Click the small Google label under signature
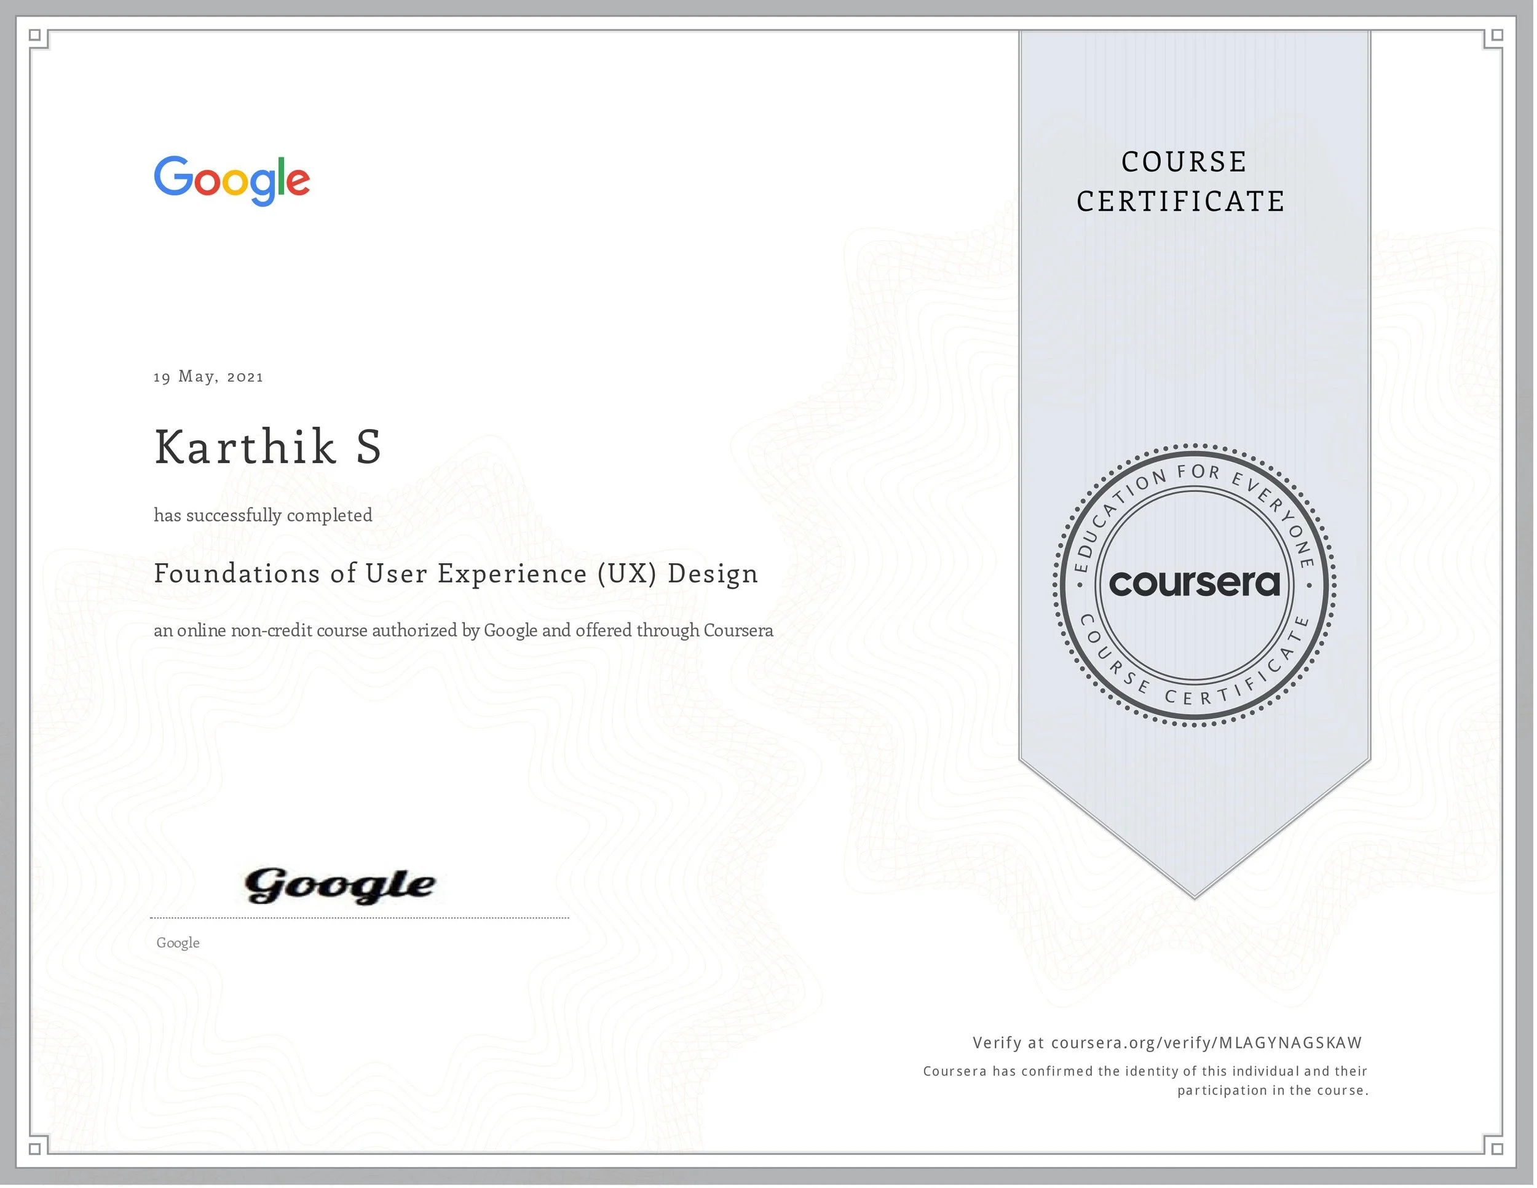This screenshot has width=1537, height=1188. [x=178, y=943]
